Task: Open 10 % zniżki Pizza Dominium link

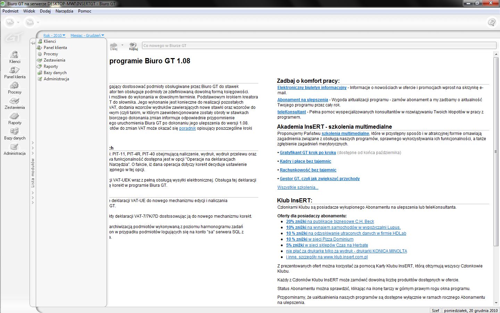Action: point(319,239)
